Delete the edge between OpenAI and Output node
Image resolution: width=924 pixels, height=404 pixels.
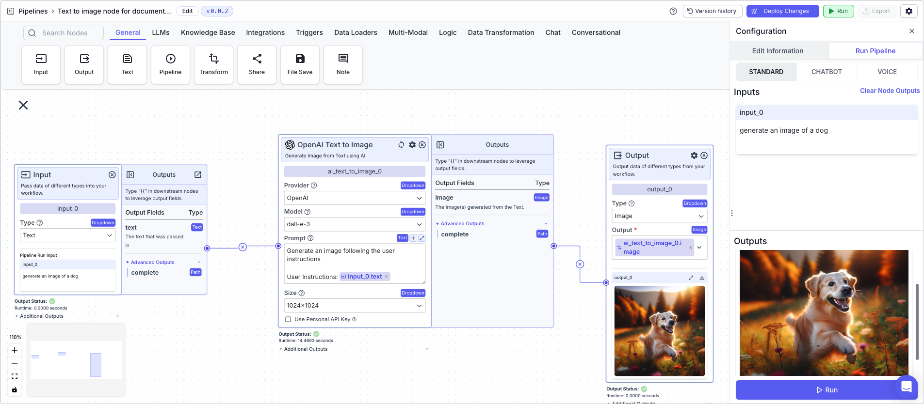[x=580, y=264]
